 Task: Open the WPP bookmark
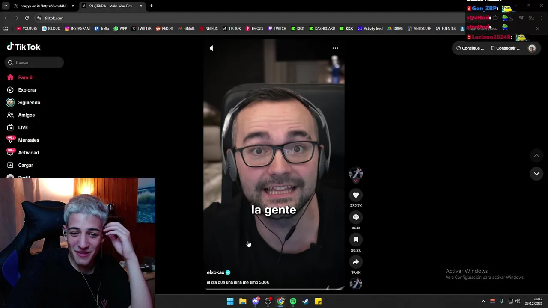(120, 29)
